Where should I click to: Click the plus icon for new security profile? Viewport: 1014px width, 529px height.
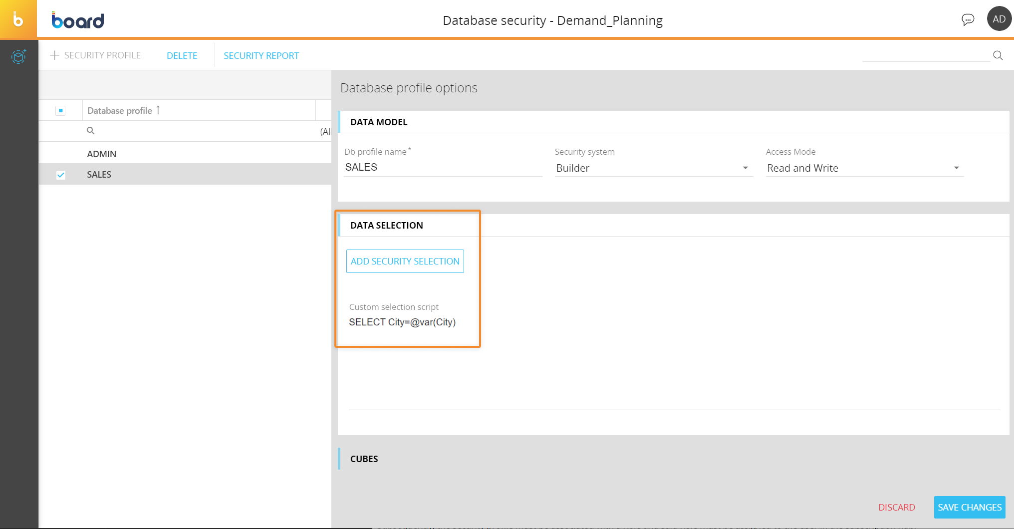pyautogui.click(x=55, y=55)
